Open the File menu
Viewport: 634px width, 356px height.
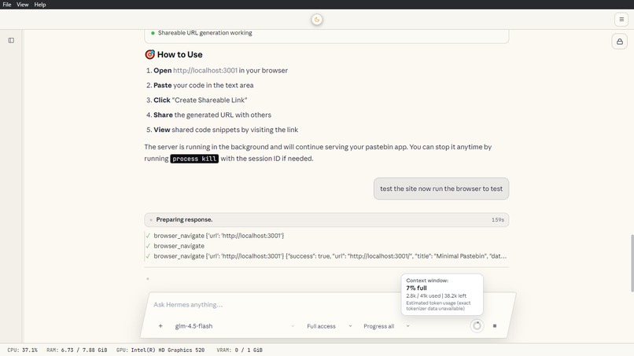tap(7, 5)
